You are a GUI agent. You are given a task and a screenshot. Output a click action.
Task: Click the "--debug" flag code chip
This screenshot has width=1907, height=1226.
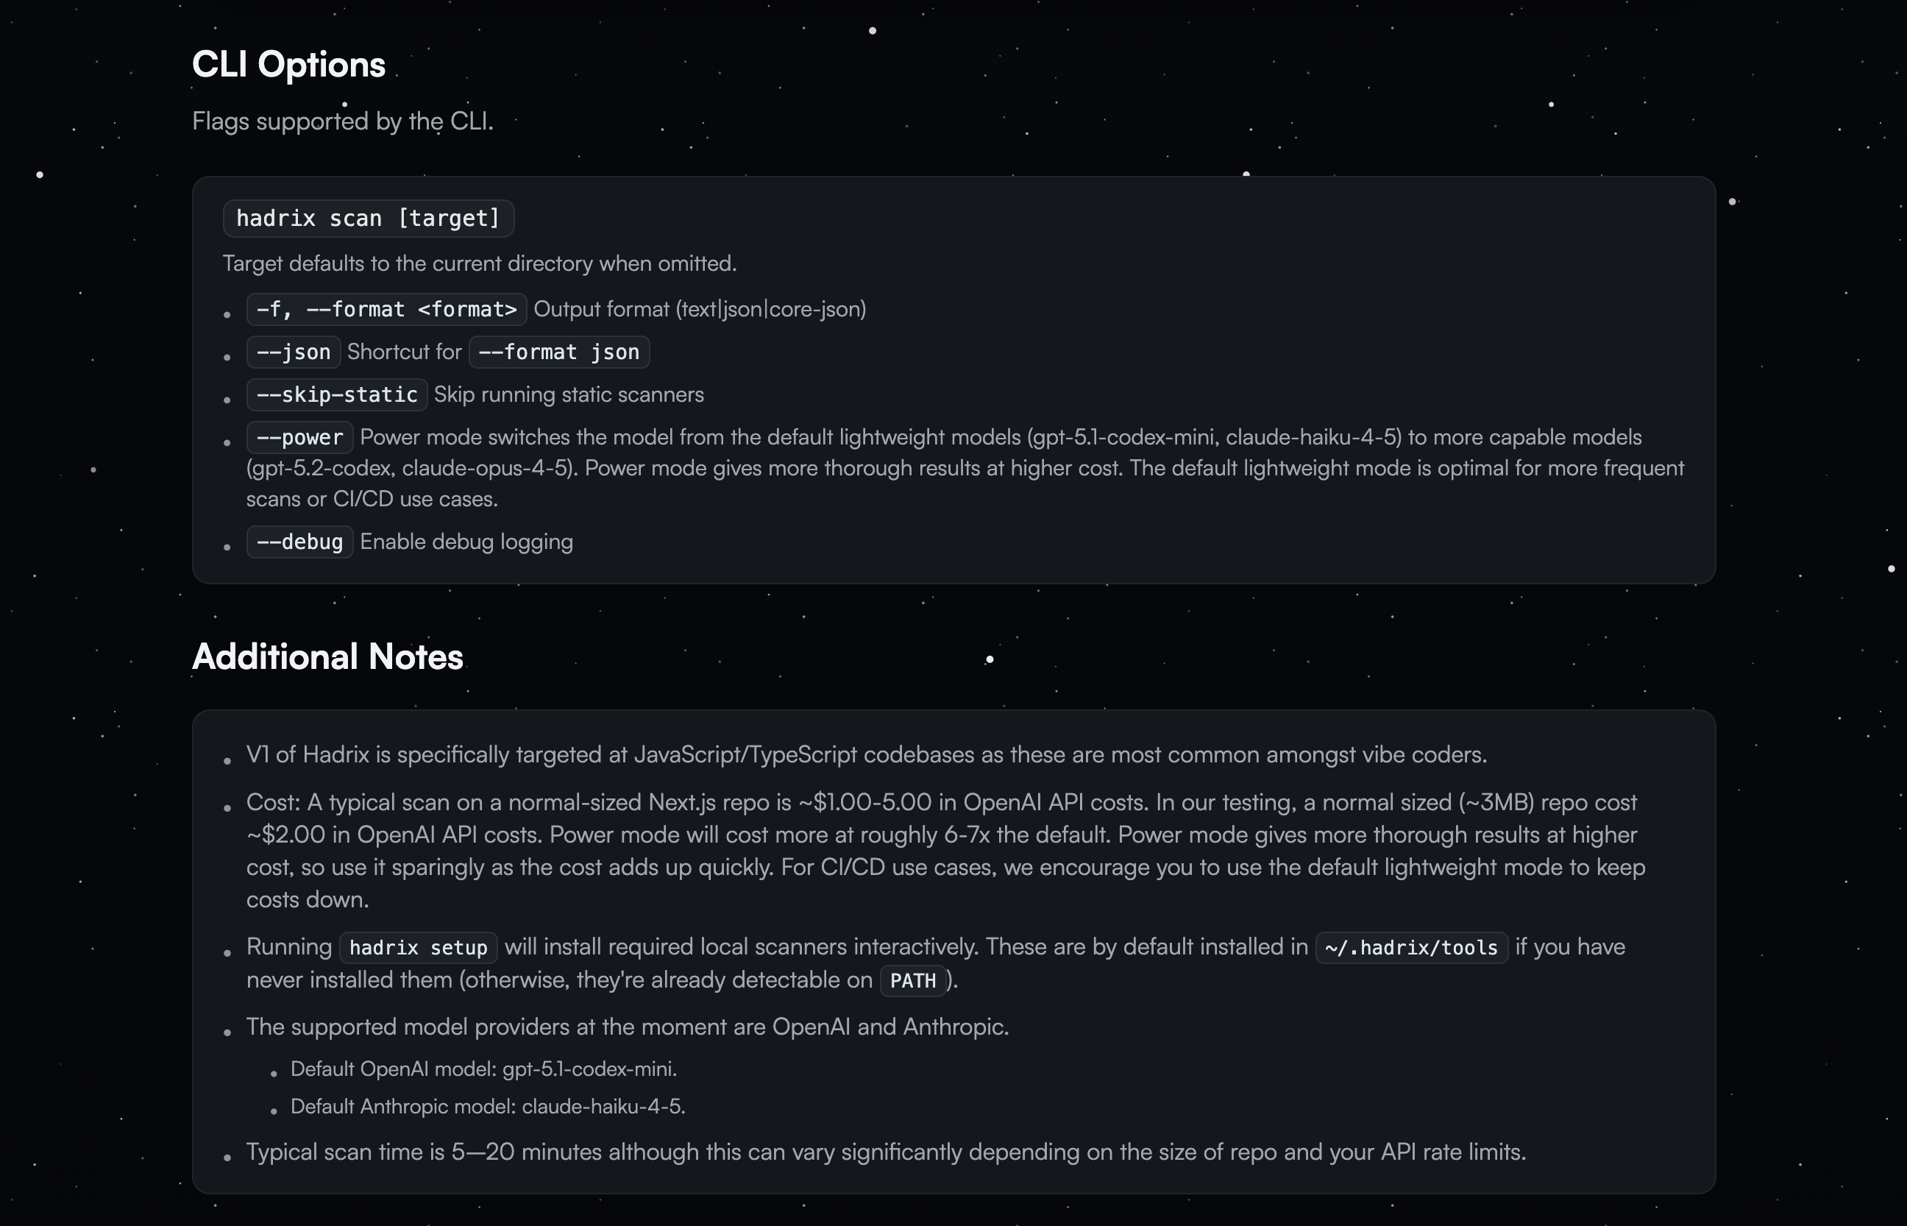(299, 542)
